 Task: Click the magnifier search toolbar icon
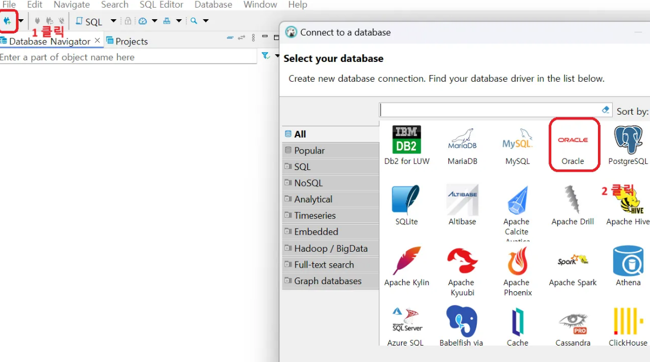pos(193,21)
